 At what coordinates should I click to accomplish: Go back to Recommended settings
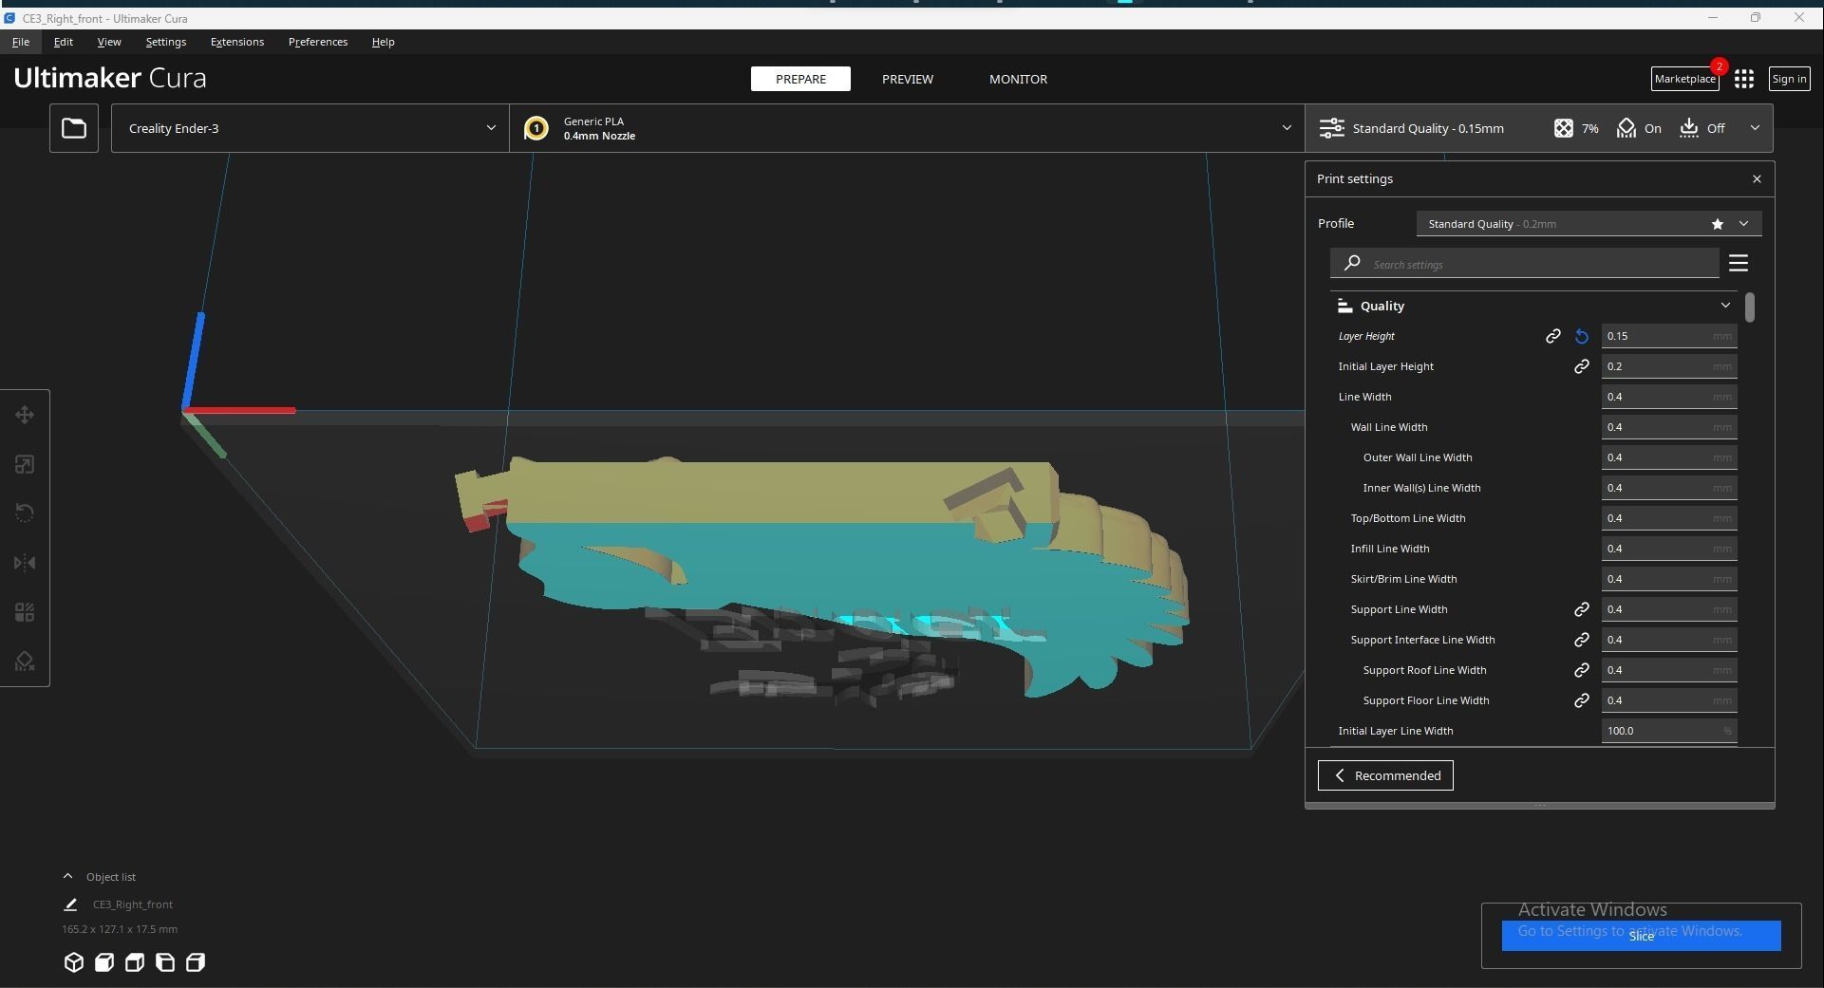click(x=1385, y=775)
